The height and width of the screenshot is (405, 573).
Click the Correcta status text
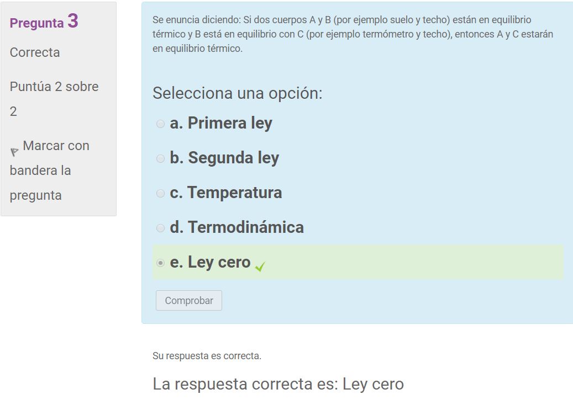(35, 52)
